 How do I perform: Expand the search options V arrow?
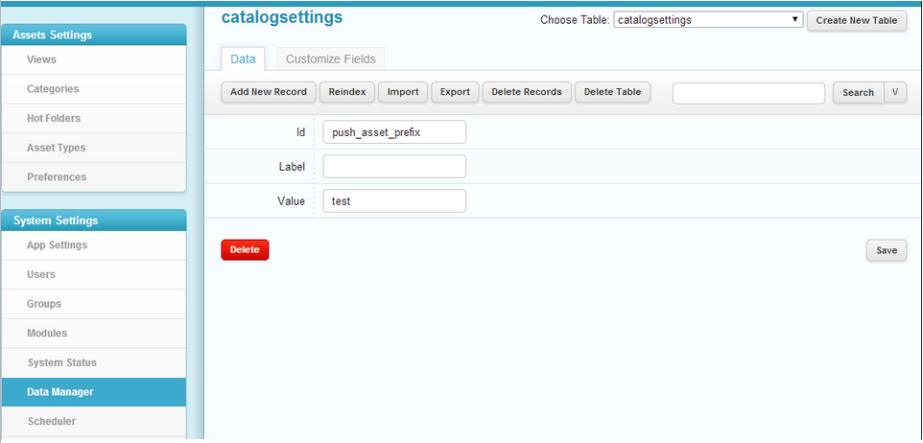[x=895, y=92]
